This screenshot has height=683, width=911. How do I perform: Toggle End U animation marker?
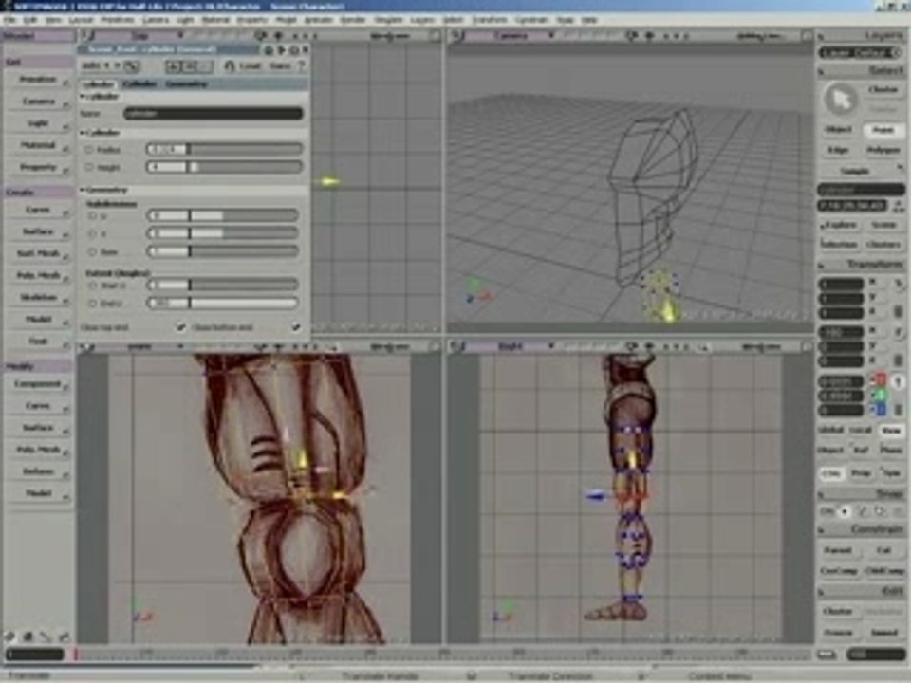tap(92, 304)
